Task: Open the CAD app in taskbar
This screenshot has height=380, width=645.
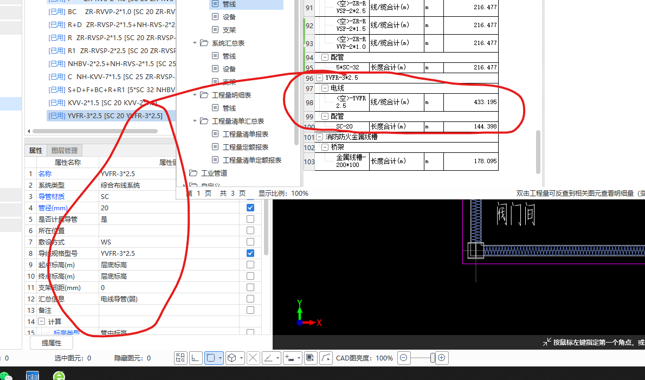Action: [32, 376]
